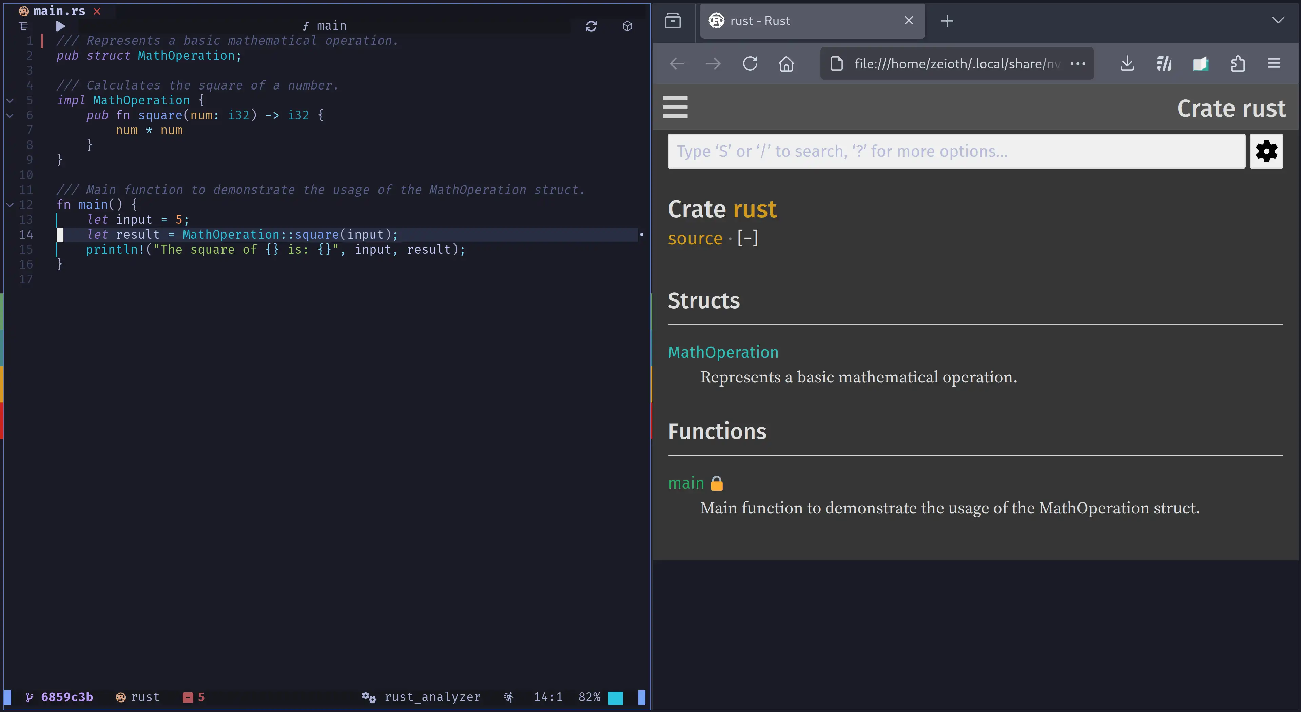1301x712 pixels.
Task: Click the rustdoc search input field
Action: [956, 151]
